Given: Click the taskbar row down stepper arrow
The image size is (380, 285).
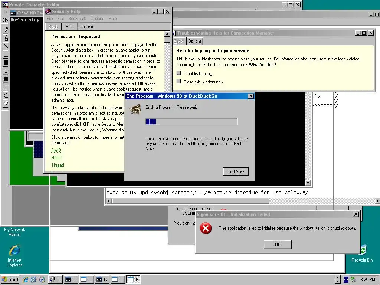Looking at the screenshot, I should [338, 282].
